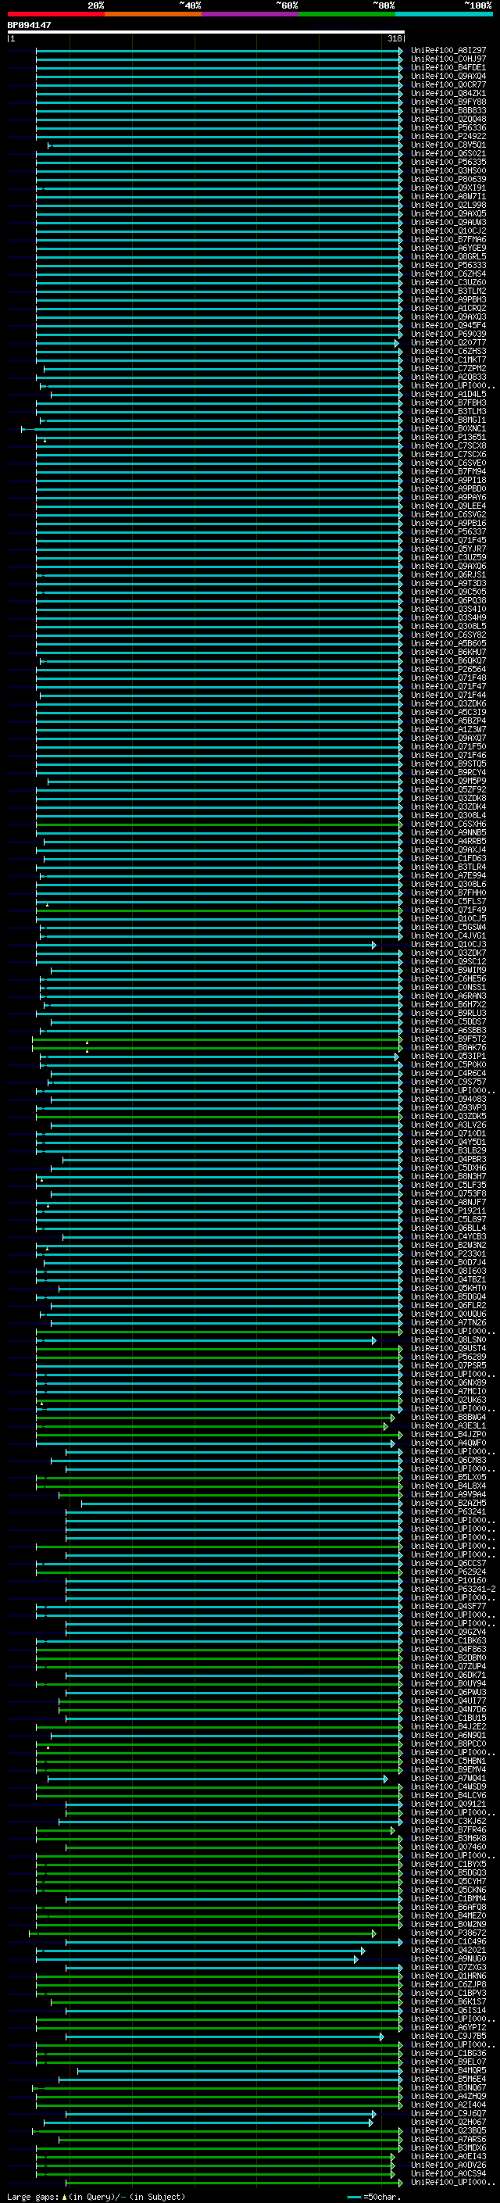The height and width of the screenshot is (2203, 500).
Task: Select hit UniRef100_A1D4L5
Action: pos(448,394)
